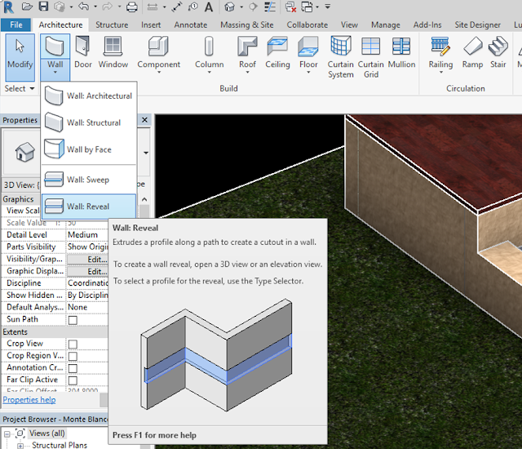Toggle the Annotation Crop checkbox
The image size is (522, 449).
click(73, 368)
